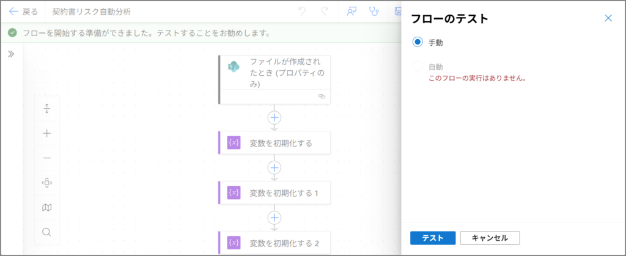Open the feedback person icon in toolbar

click(352, 12)
